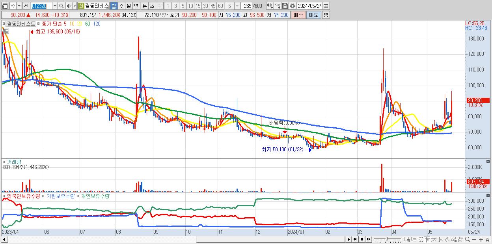Choose the 1 interval button
This screenshot has width=492, height=244.
click(168, 6)
